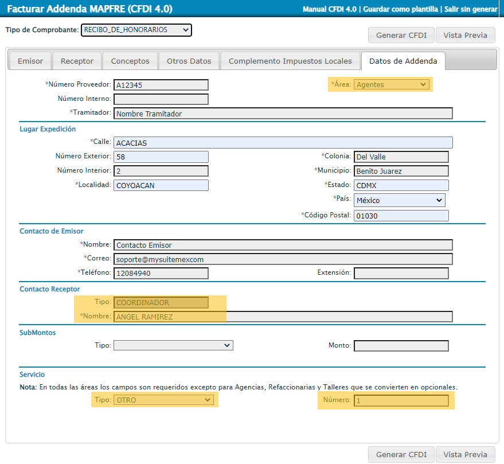Switch to the Emisor tab

pos(30,61)
